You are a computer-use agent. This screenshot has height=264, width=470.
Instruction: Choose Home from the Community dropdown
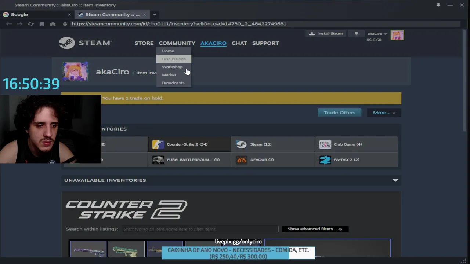pos(174,51)
